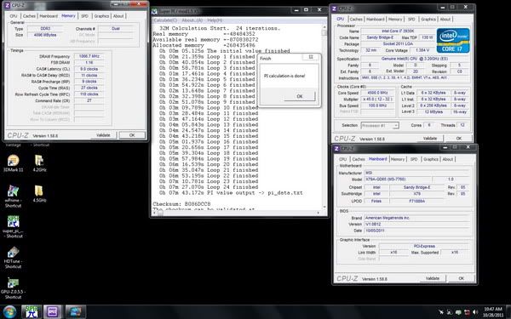Viewport: 511px width, 319px height.
Task: Click the Z icon in Memory CPU-Z title bar
Action: 7,5
